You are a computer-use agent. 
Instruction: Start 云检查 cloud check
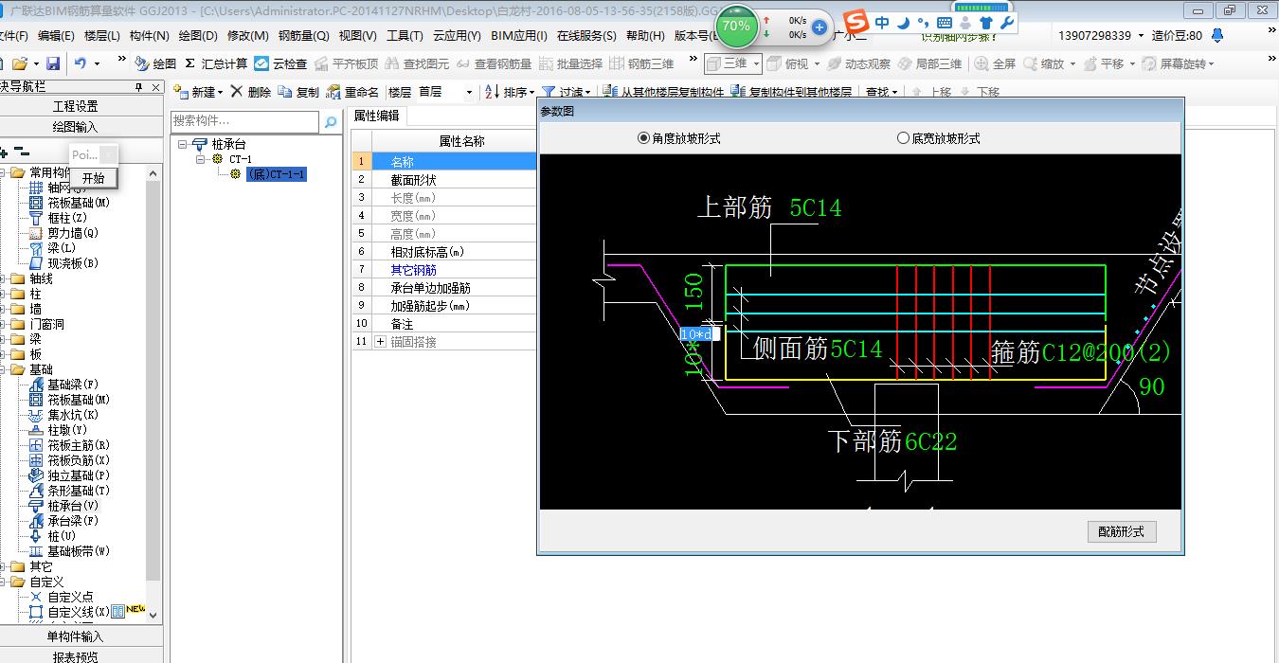pos(280,63)
